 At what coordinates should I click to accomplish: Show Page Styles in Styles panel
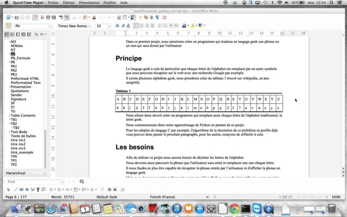[x=24, y=34]
